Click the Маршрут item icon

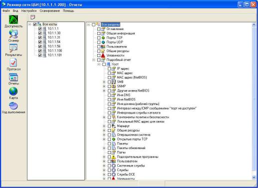click(114, 126)
